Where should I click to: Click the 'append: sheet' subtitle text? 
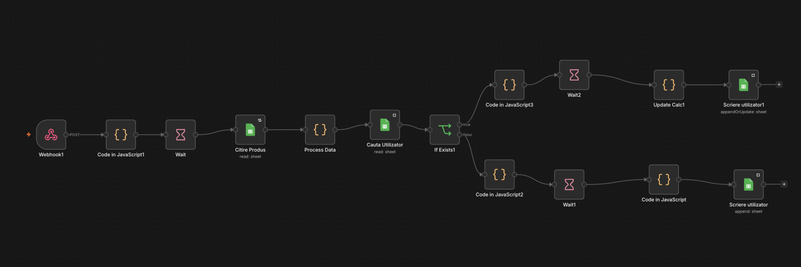(x=749, y=212)
